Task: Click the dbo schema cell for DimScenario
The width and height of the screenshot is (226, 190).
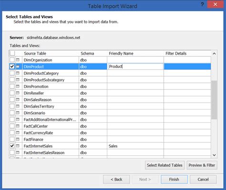Action: coord(93,113)
